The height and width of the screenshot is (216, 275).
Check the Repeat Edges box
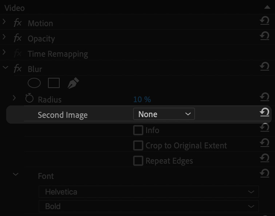pyautogui.click(x=138, y=161)
